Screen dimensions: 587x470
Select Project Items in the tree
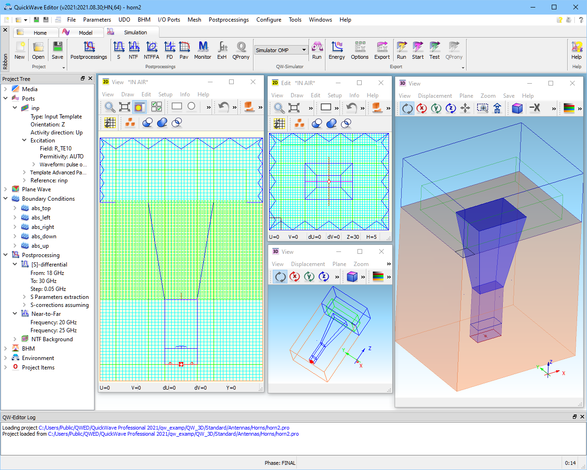38,368
